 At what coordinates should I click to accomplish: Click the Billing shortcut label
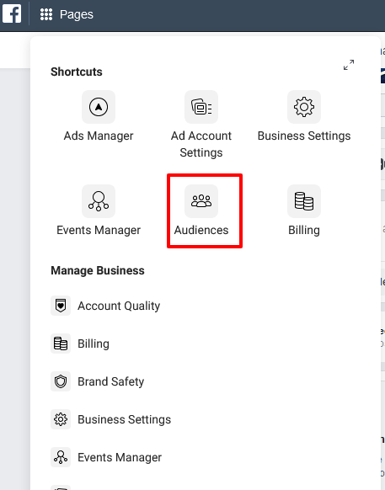click(x=304, y=230)
